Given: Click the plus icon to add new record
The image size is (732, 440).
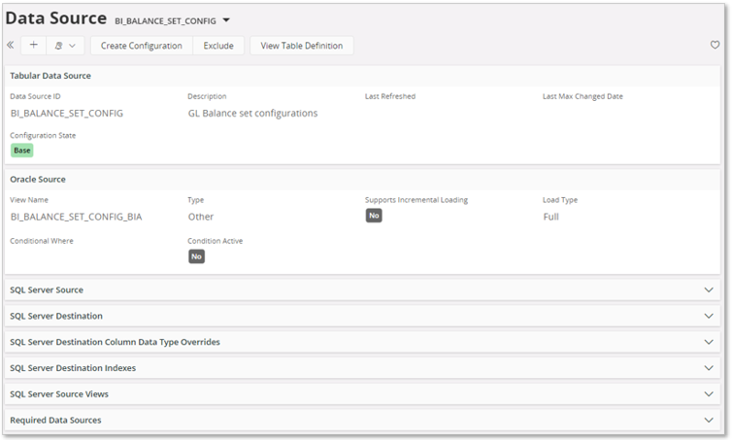Looking at the screenshot, I should point(34,46).
